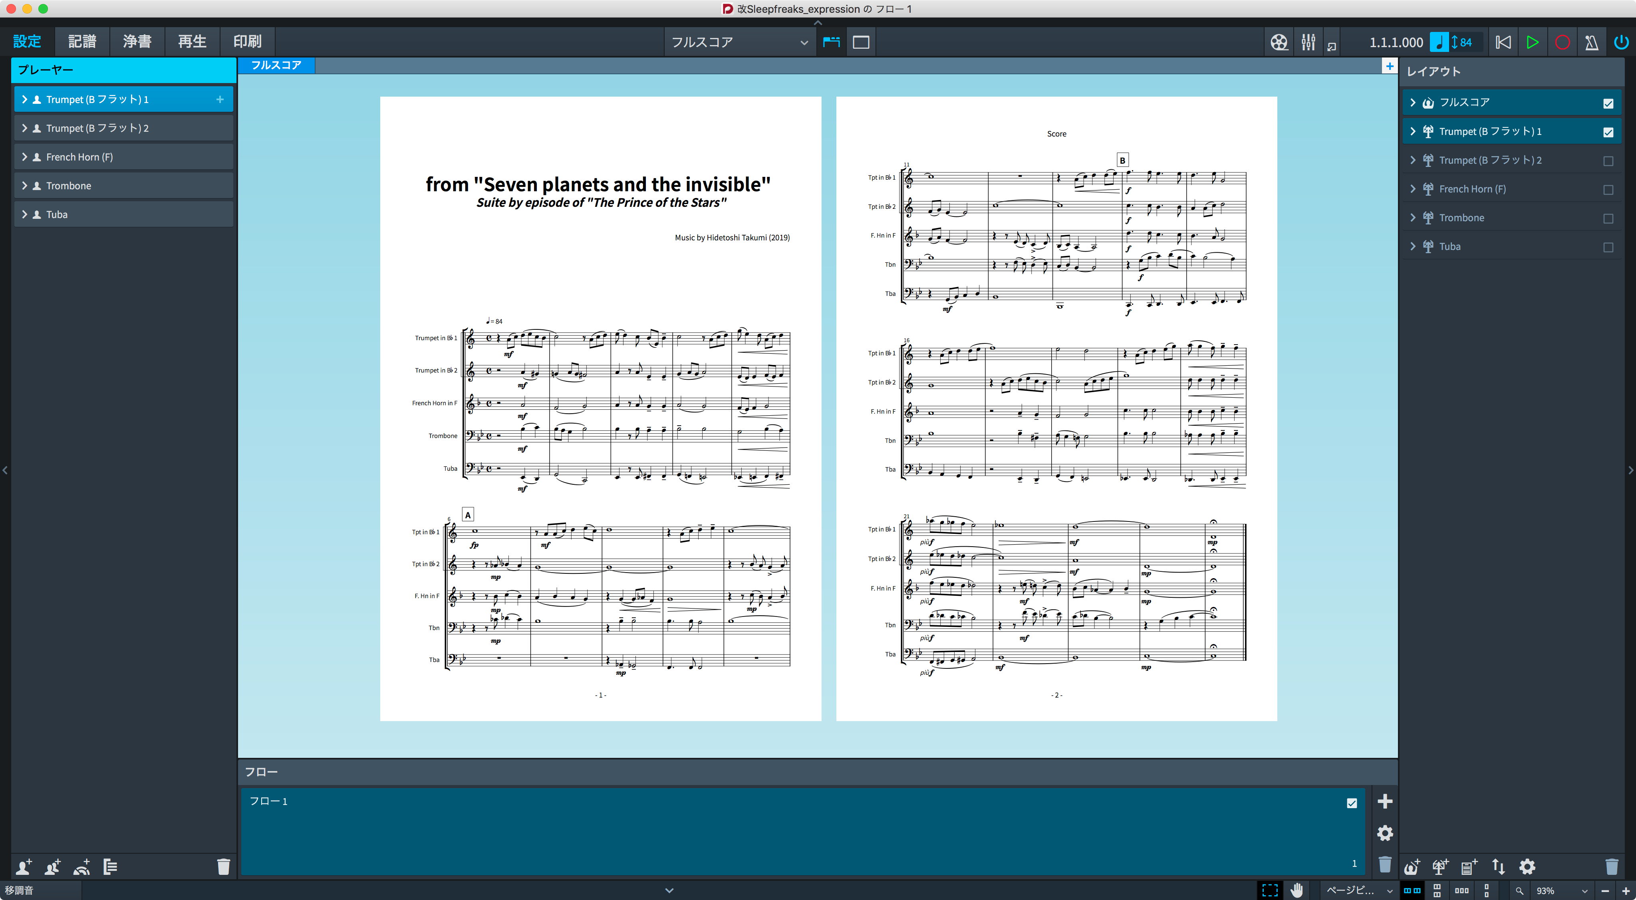Click the layout sort arrows icon
1636x900 pixels.
(x=1498, y=866)
